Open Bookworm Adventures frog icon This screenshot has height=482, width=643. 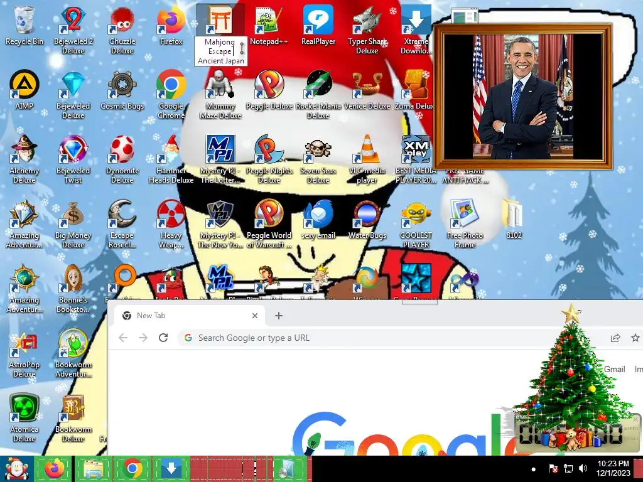point(73,354)
